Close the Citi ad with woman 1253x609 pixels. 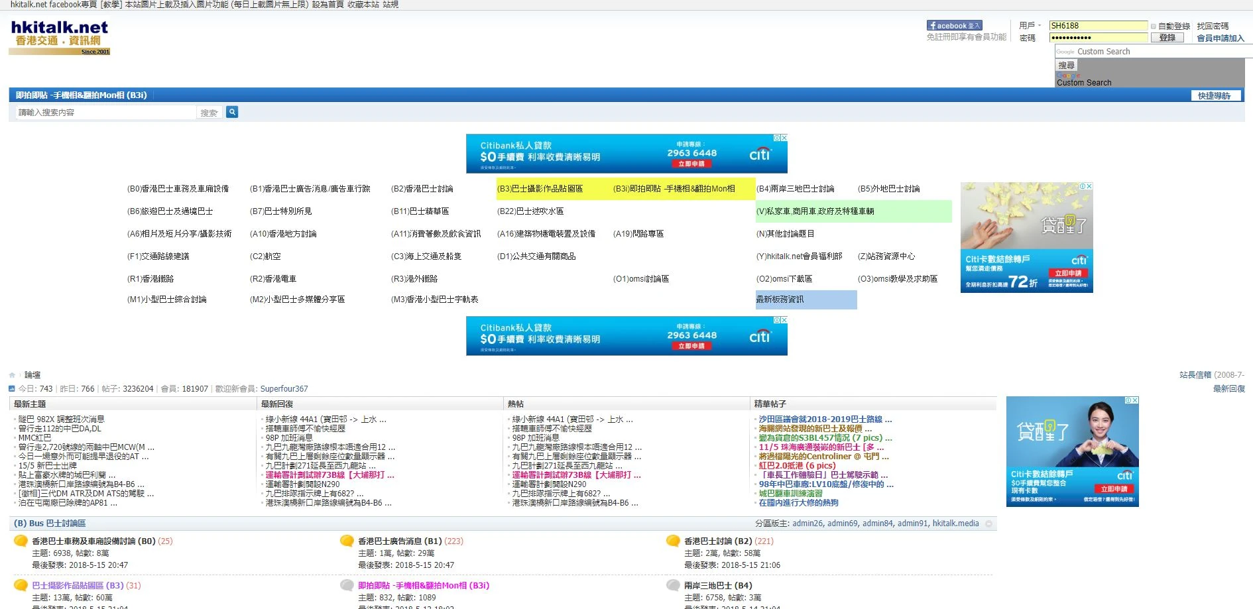[1136, 400]
